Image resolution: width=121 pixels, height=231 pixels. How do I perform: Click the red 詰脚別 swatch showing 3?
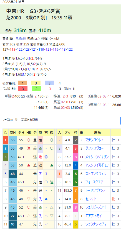pyautogui.click(x=22, y=89)
